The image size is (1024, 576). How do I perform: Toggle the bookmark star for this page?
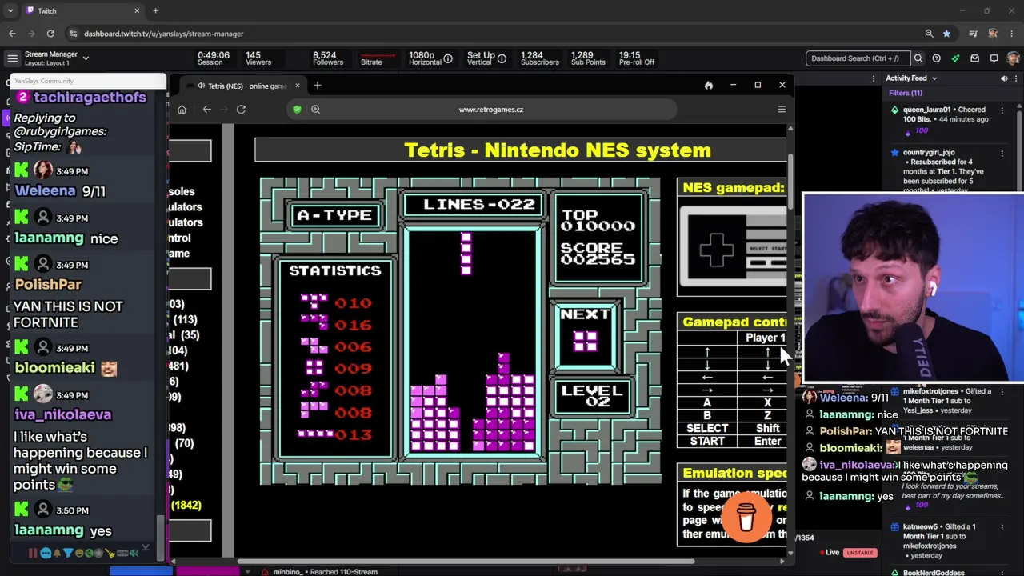pyautogui.click(x=946, y=34)
